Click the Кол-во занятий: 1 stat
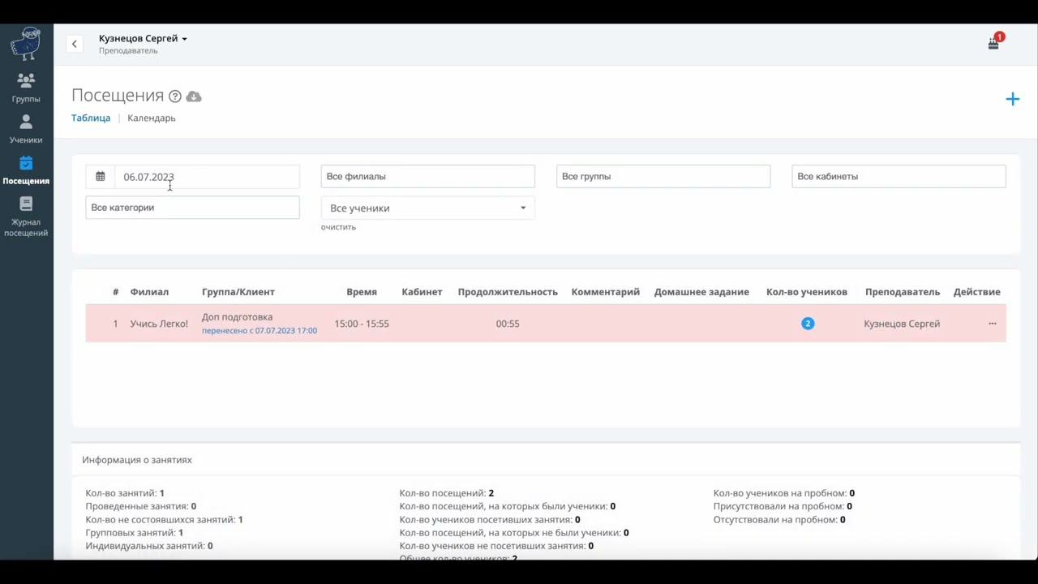This screenshot has width=1038, height=584. click(x=125, y=493)
